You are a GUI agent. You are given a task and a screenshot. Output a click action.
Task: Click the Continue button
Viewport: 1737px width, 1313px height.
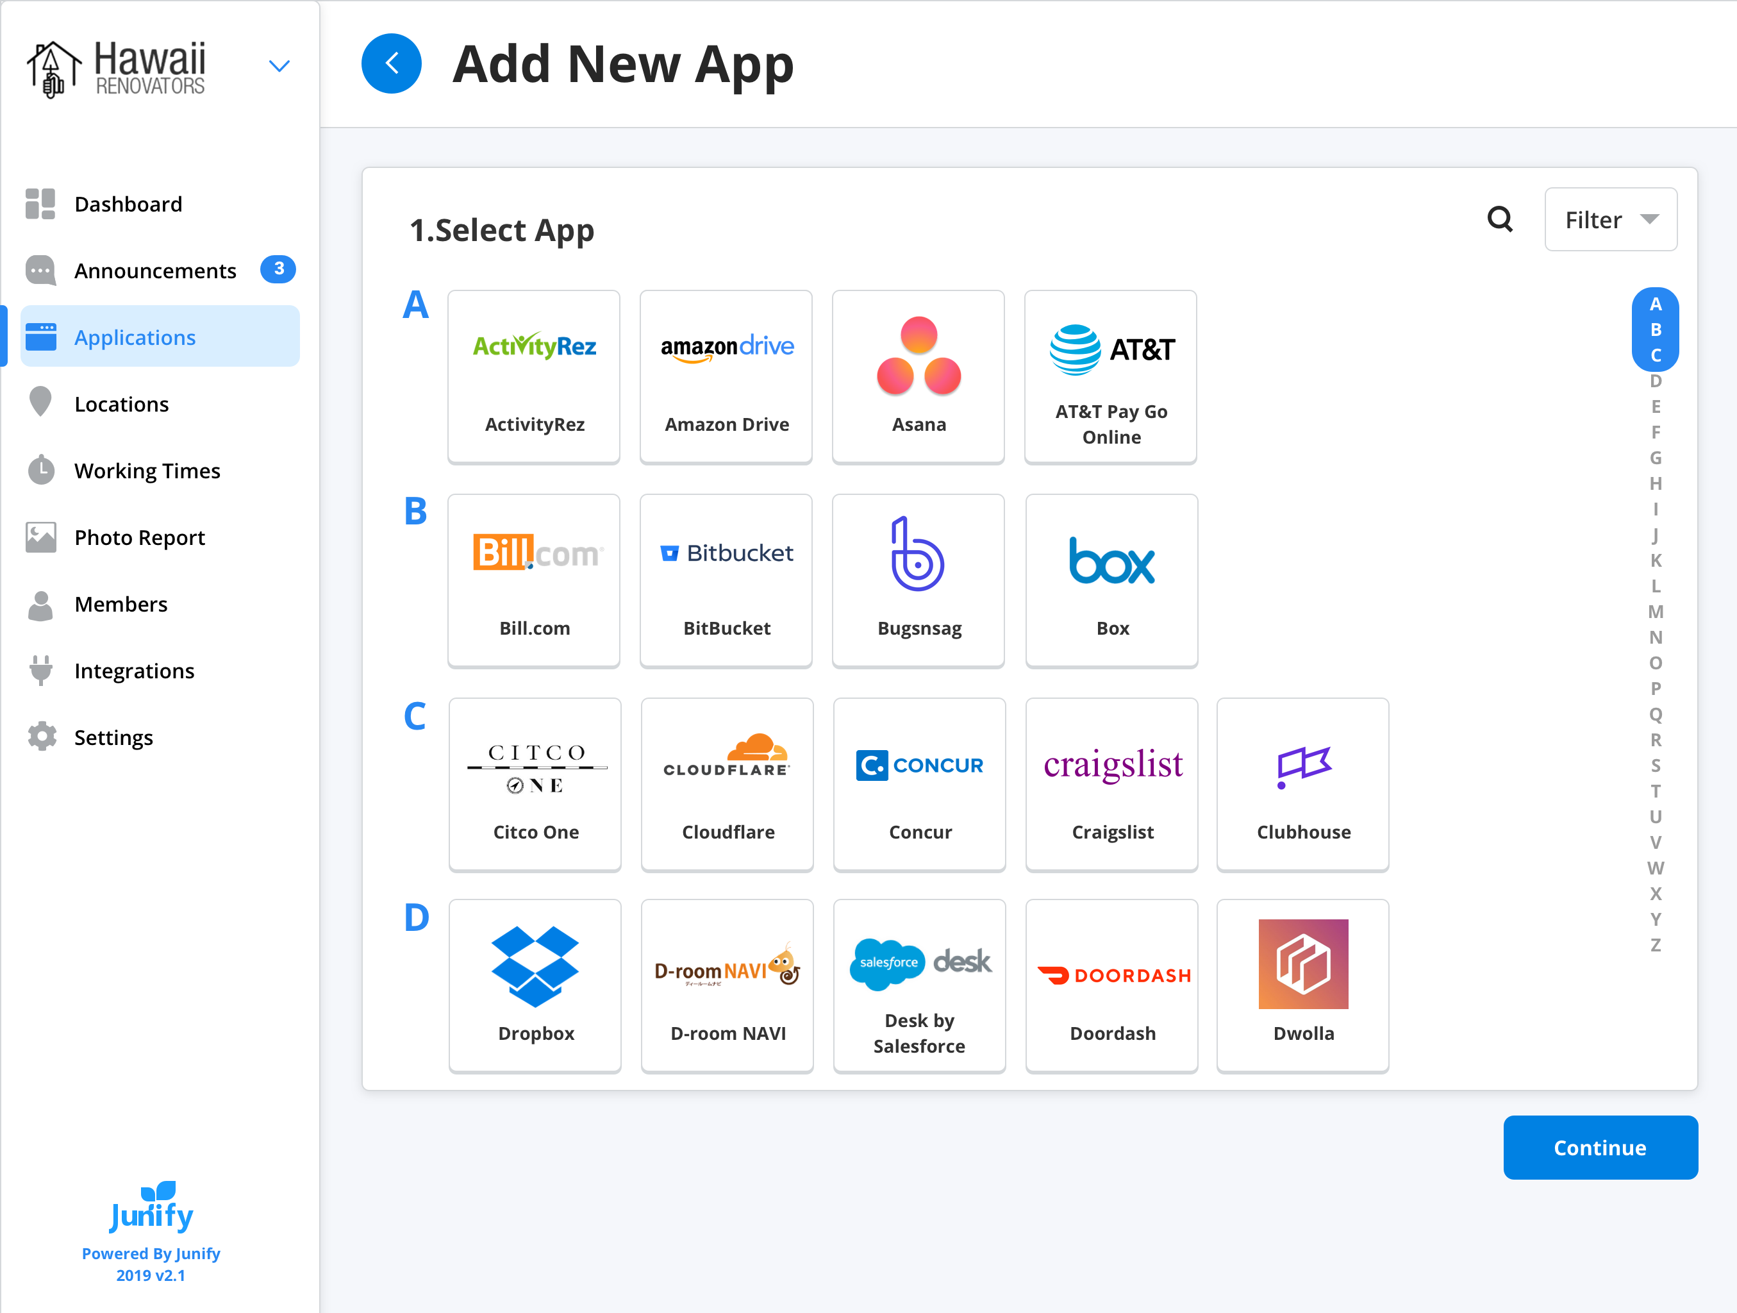1600,1148
